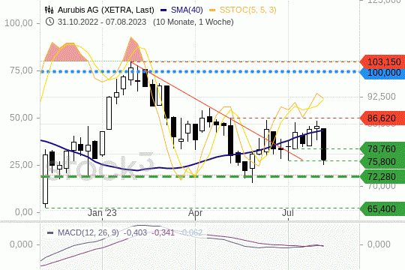Click the green 78,760 support label
The height and width of the screenshot is (270, 405).
(382, 148)
